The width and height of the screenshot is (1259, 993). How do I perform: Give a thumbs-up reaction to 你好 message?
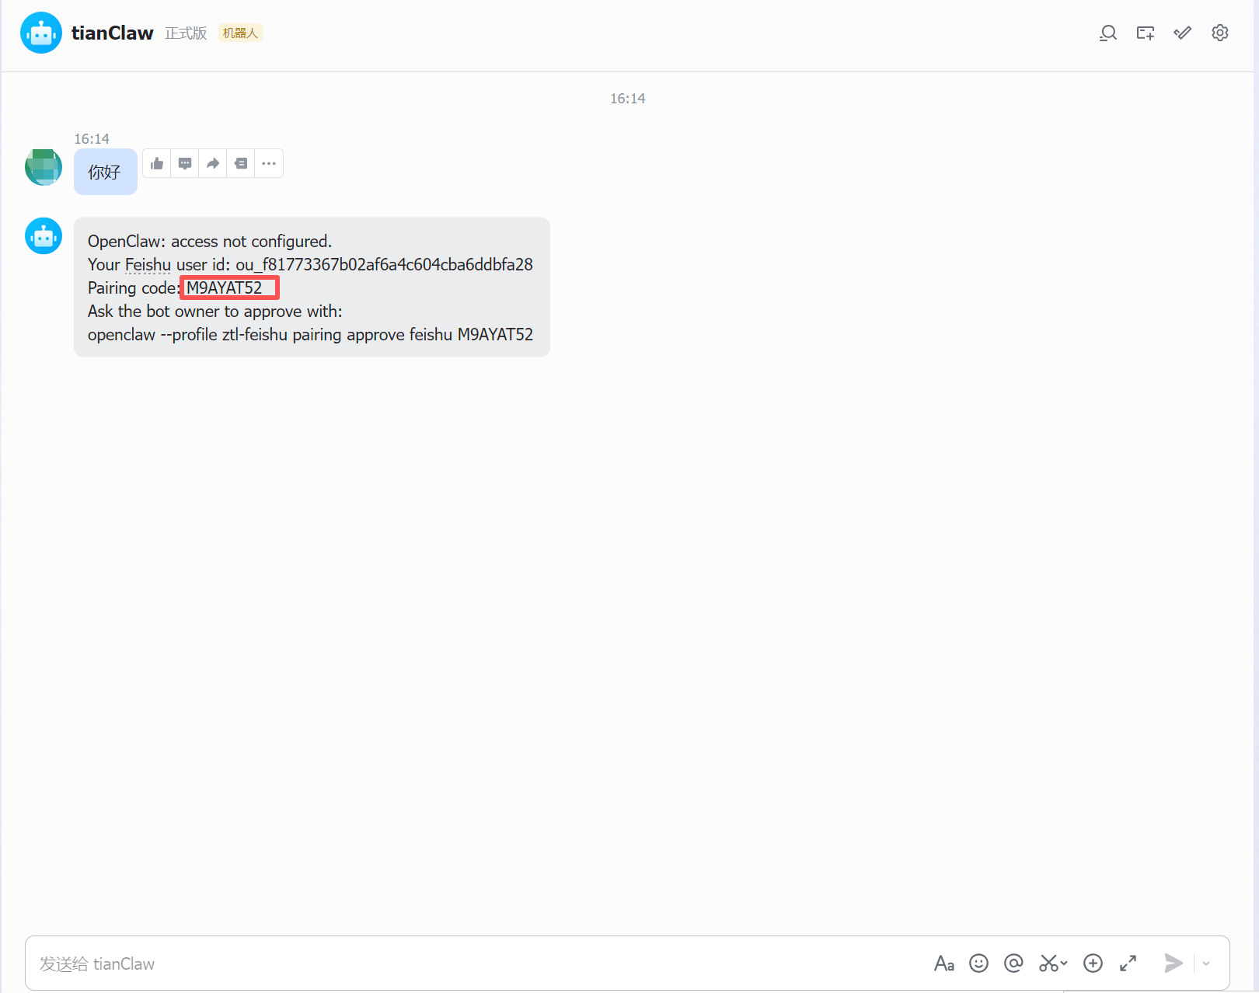tap(156, 163)
